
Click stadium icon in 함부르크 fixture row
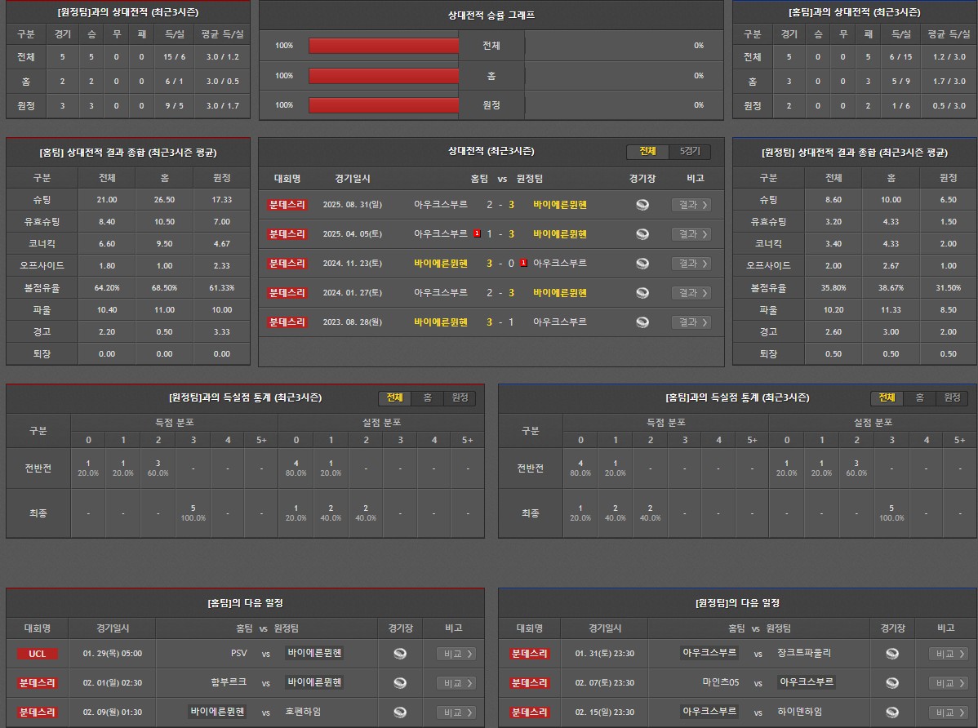tap(400, 683)
